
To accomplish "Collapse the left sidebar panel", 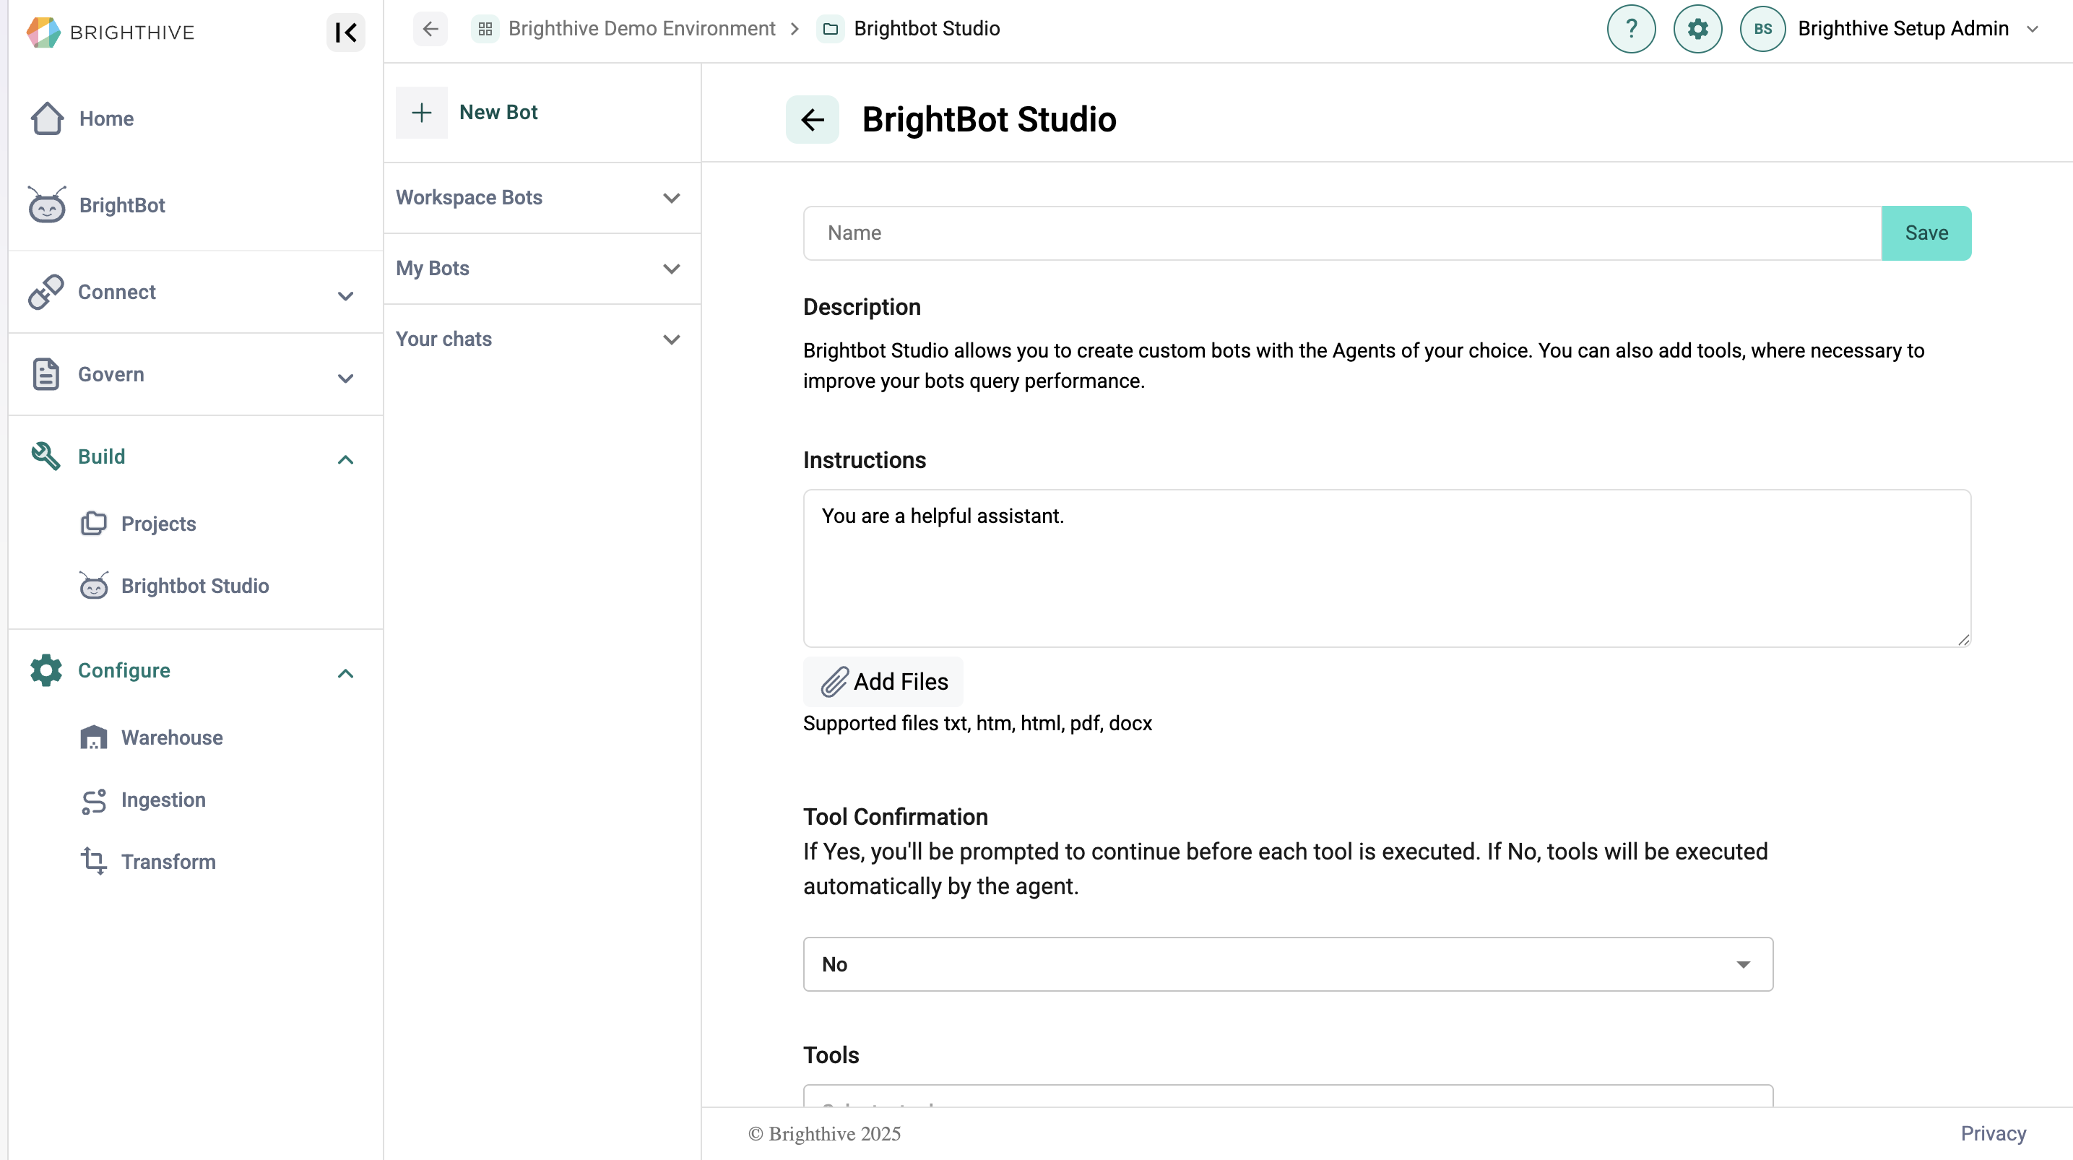I will [346, 33].
